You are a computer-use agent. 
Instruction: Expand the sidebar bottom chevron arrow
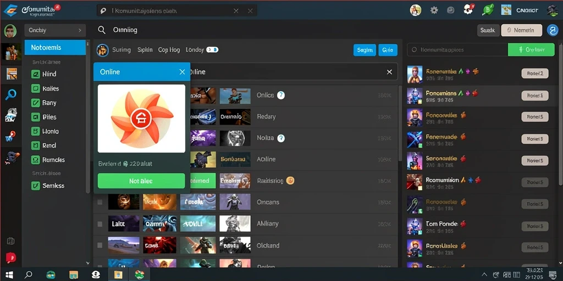(88, 263)
